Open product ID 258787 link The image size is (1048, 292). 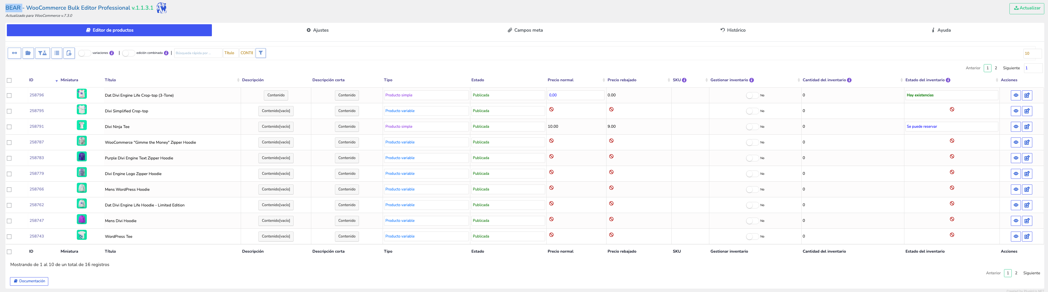coord(37,142)
